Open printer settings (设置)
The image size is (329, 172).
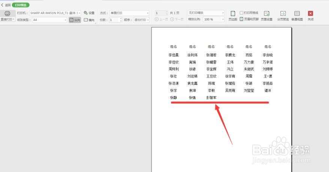pos(89,13)
